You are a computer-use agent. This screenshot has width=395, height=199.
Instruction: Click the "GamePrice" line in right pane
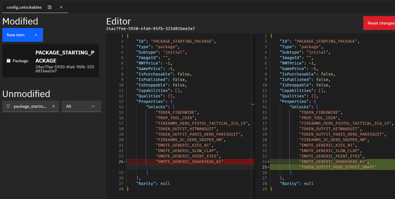tap(299, 69)
